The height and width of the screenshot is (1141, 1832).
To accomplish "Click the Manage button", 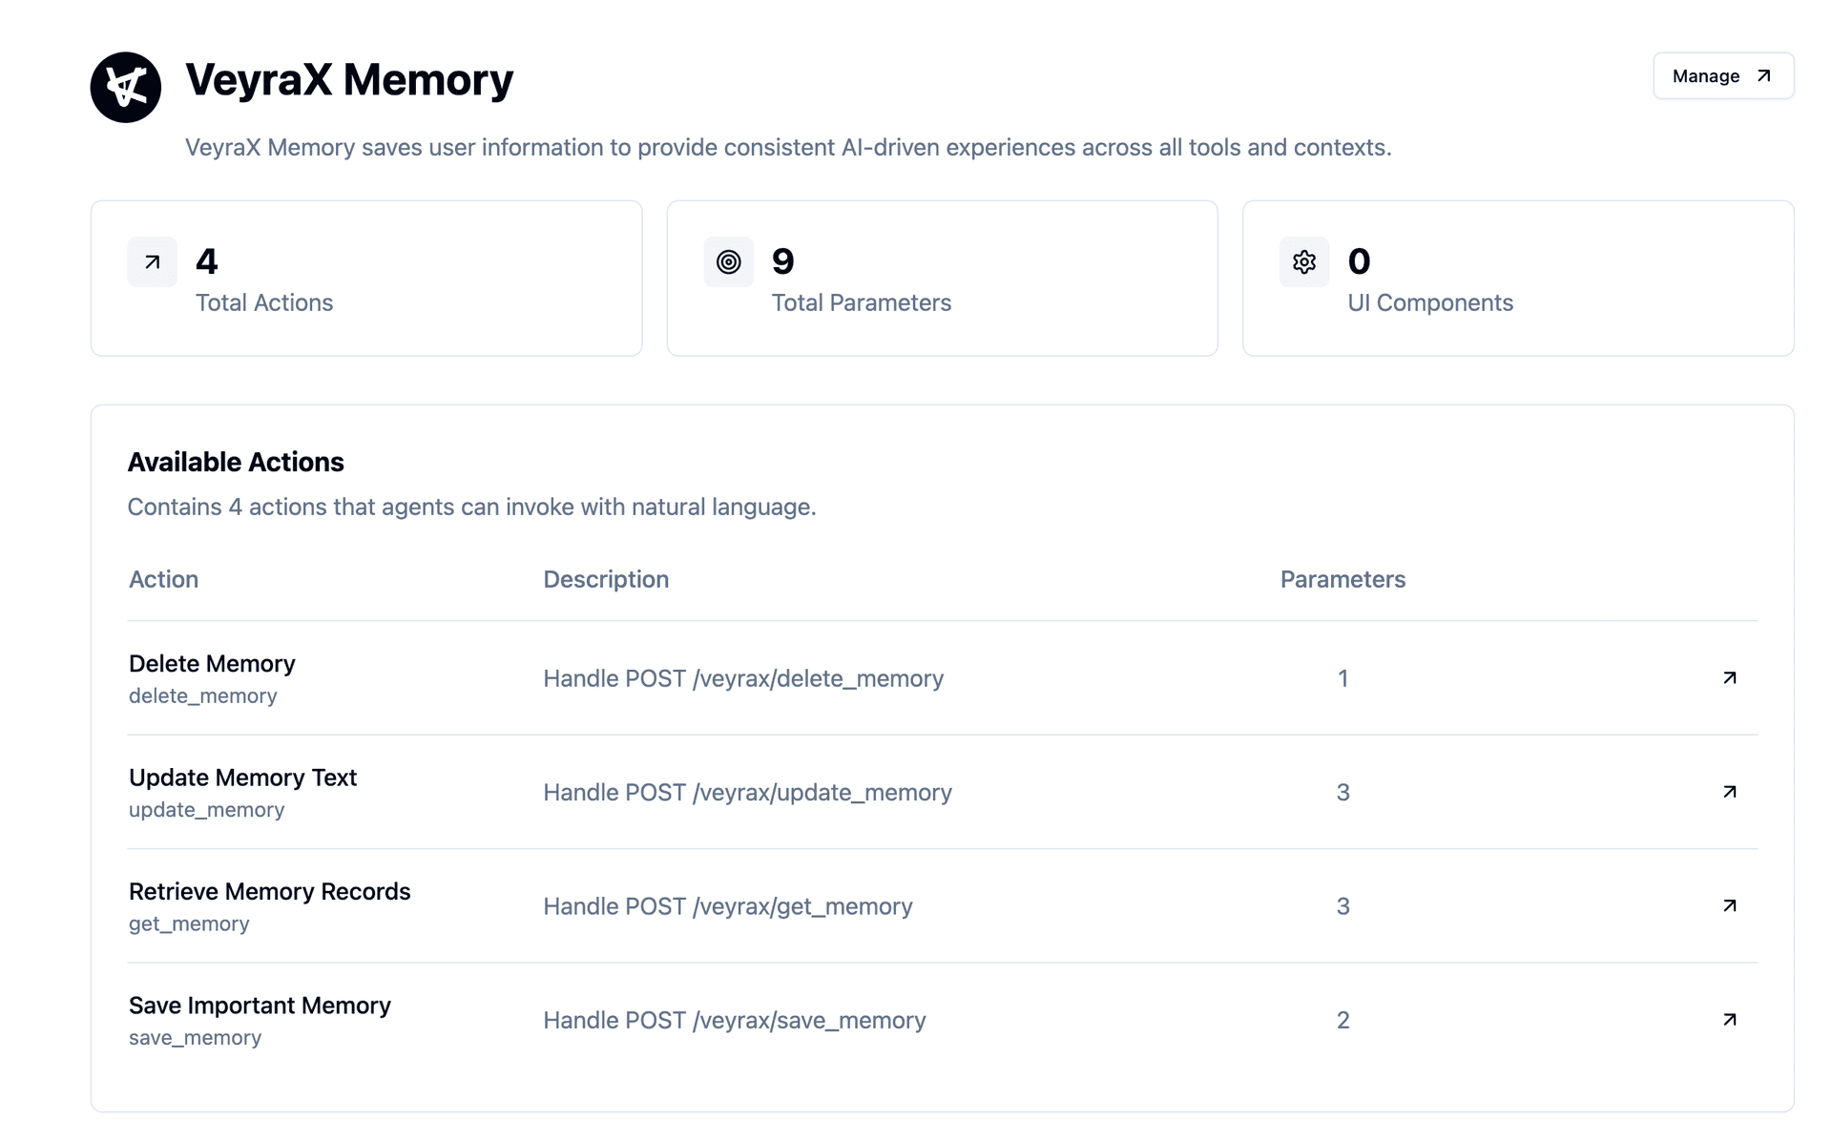I will pyautogui.click(x=1722, y=76).
